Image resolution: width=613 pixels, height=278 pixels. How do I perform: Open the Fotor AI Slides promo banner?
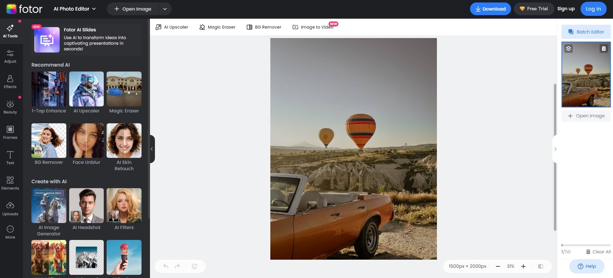[86, 39]
